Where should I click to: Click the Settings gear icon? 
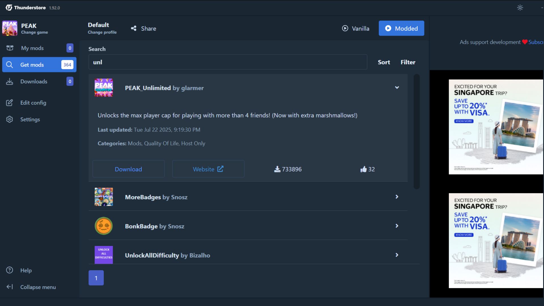(x=10, y=119)
